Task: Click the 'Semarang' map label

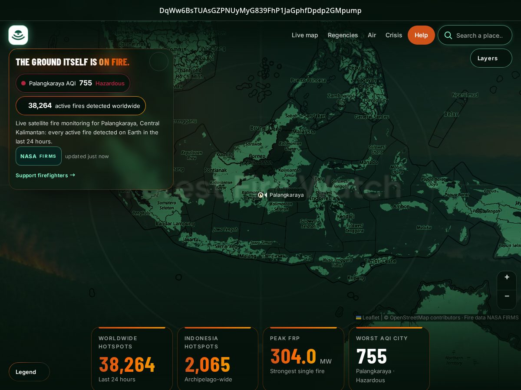Action: coord(226,246)
